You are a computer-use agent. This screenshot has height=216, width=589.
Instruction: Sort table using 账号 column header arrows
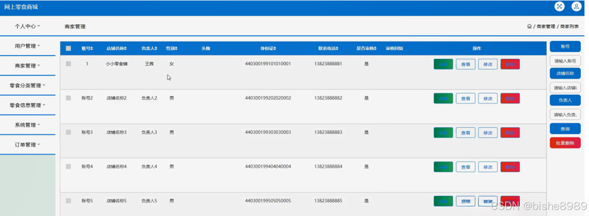click(92, 48)
